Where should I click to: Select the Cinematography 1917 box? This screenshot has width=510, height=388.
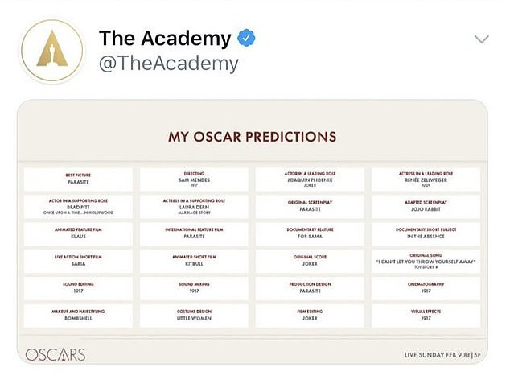pos(426,288)
